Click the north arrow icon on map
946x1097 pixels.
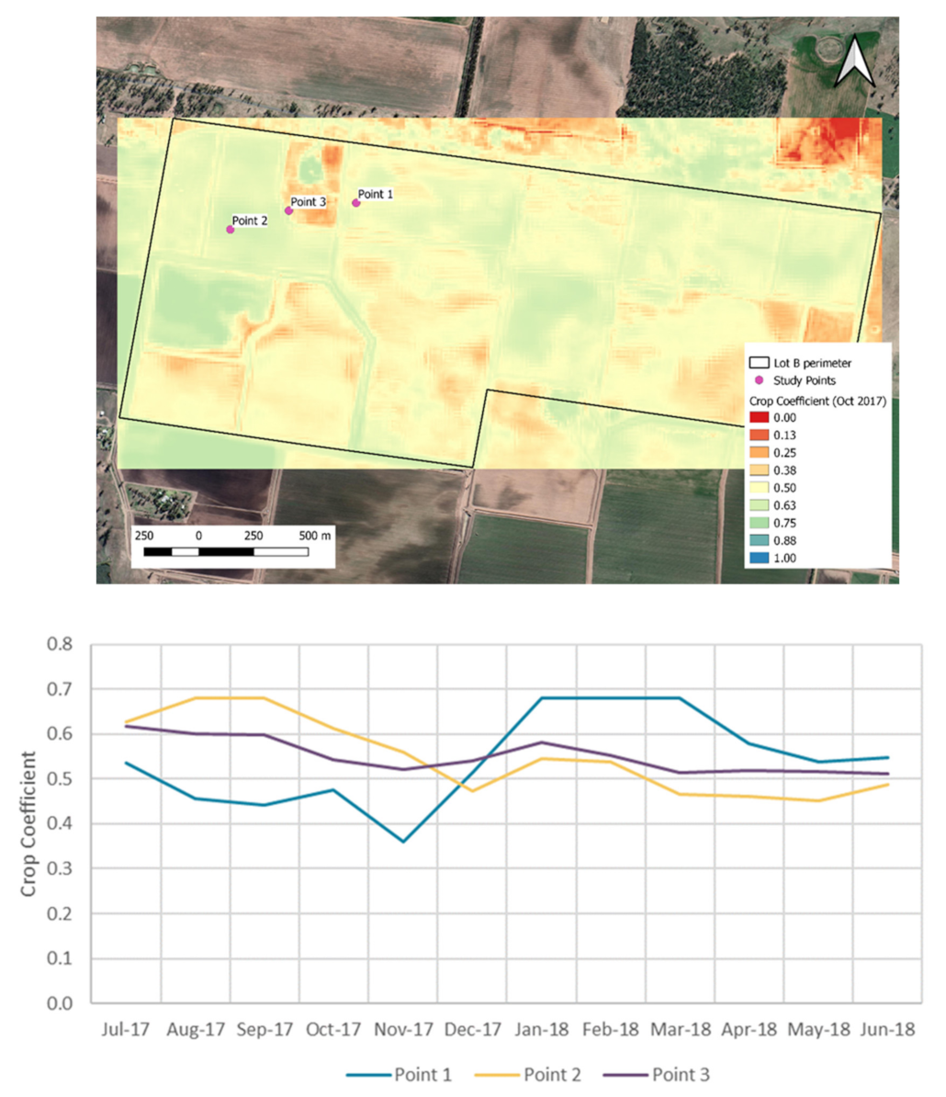click(854, 62)
